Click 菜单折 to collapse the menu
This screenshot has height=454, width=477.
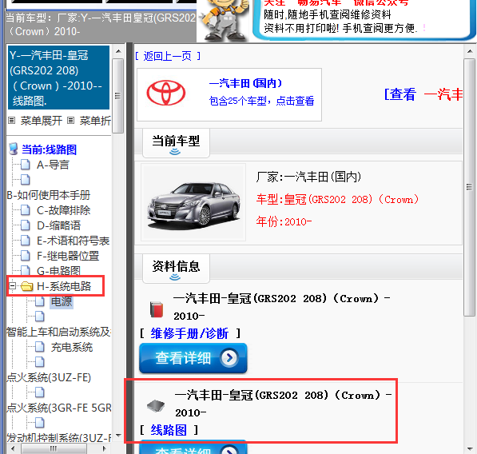point(95,121)
